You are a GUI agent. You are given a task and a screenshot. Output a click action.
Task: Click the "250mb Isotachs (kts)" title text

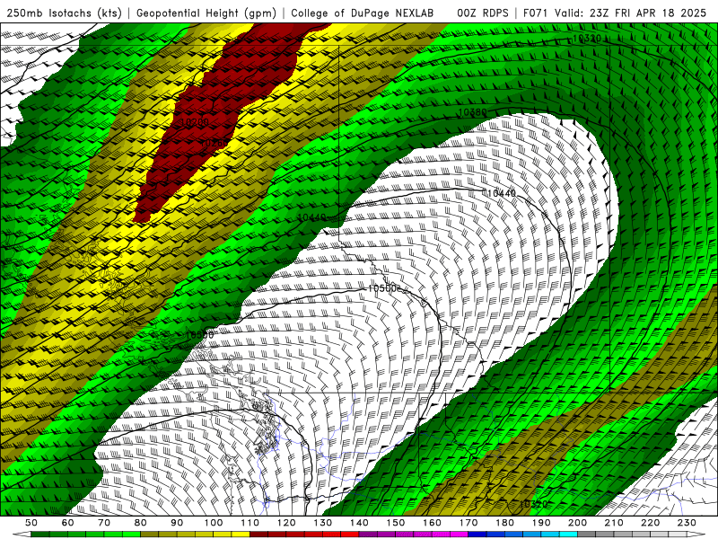tap(64, 13)
